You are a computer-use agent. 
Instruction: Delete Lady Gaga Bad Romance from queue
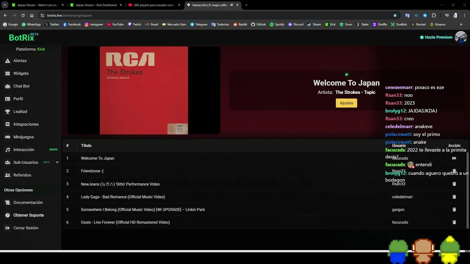454,197
